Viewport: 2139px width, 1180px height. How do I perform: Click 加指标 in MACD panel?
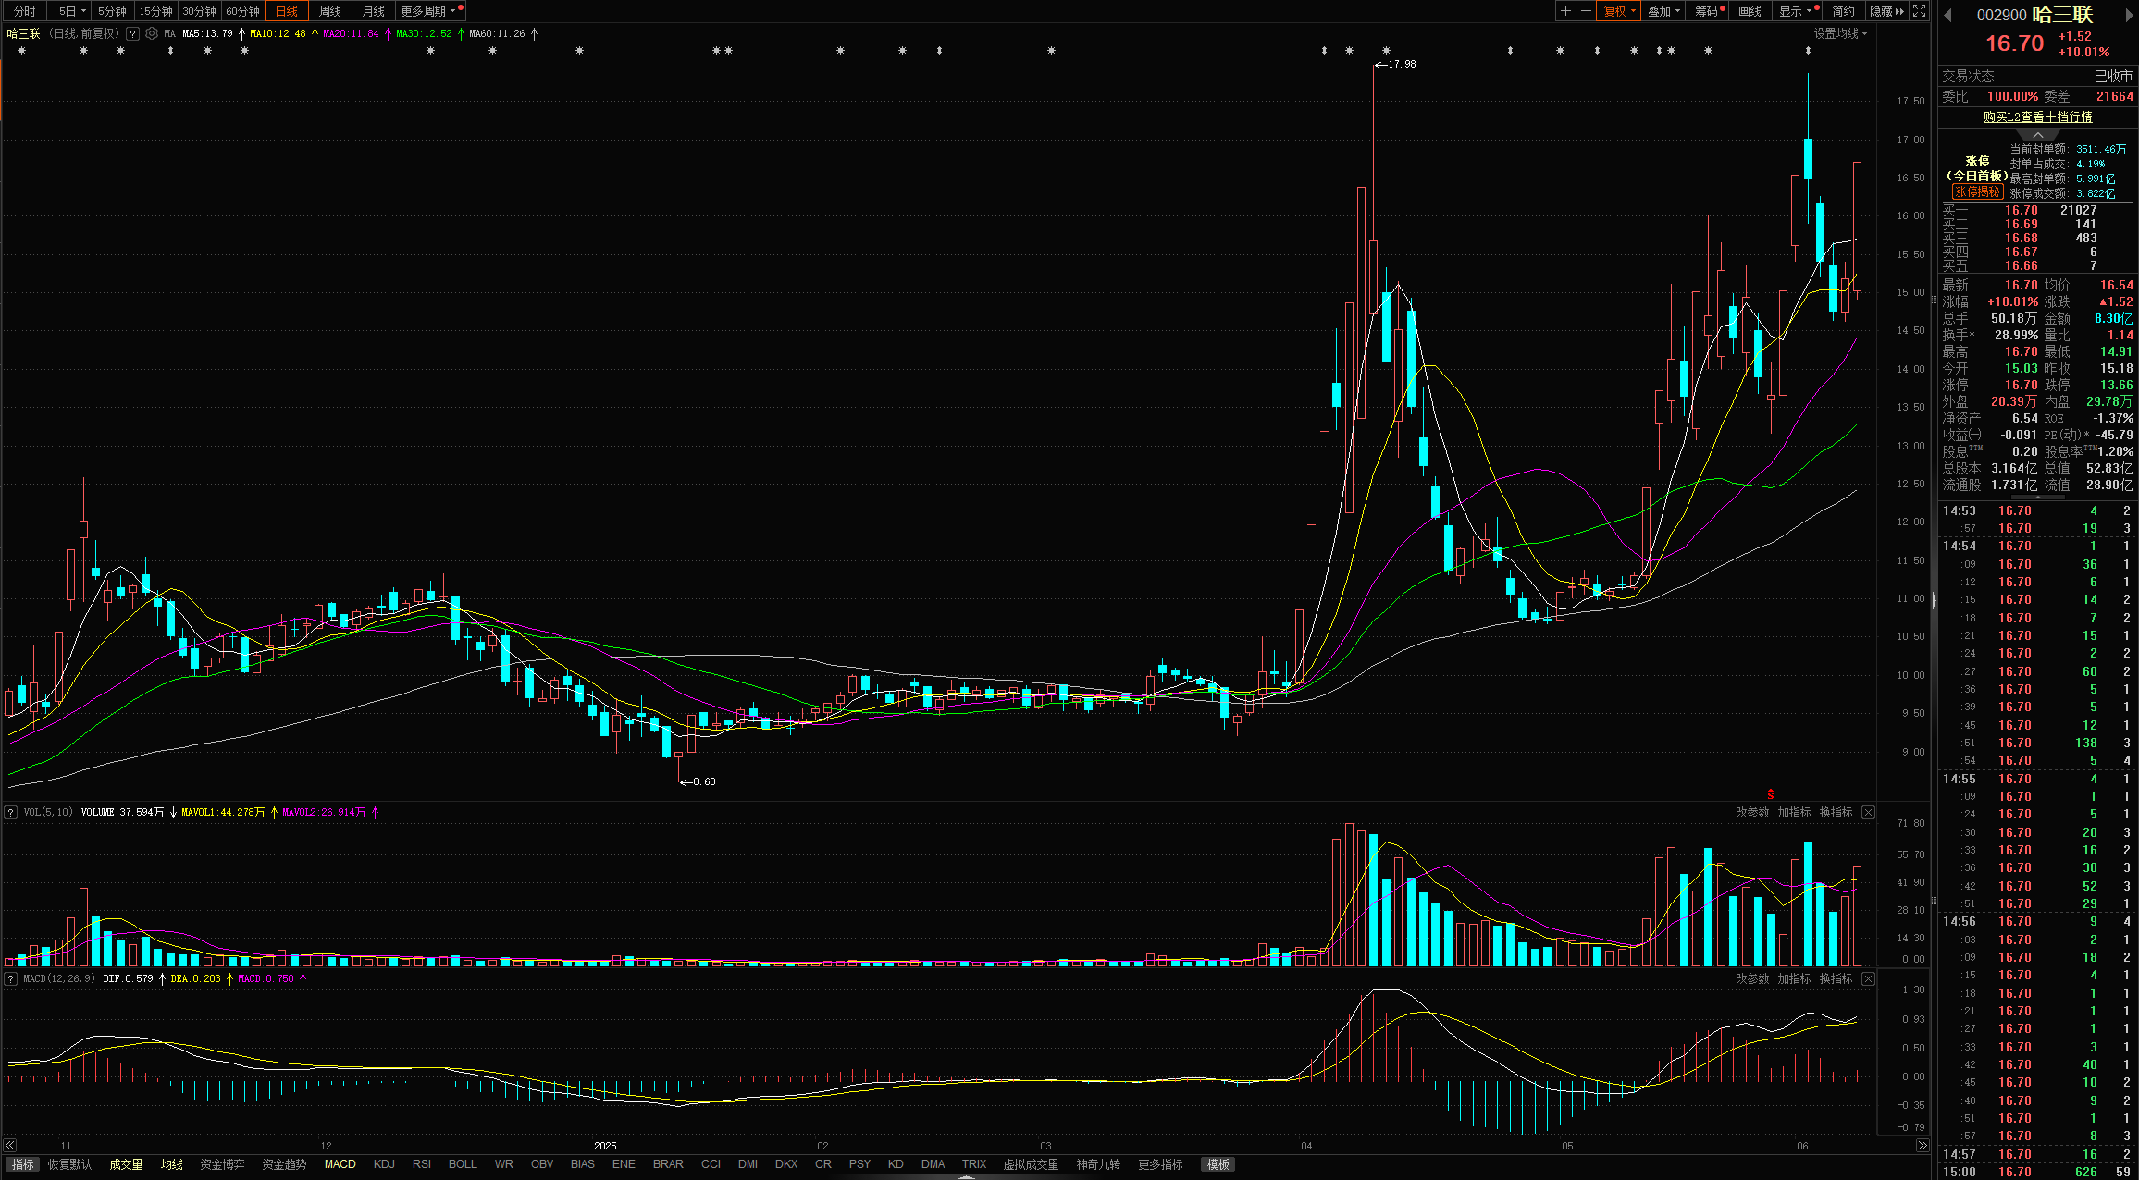coord(1794,978)
